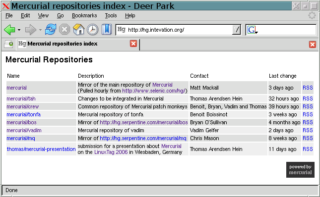Image resolution: width=320 pixels, height=197 pixels.
Task: Open RSS feed for mercurial/tonfa
Action: 308,114
